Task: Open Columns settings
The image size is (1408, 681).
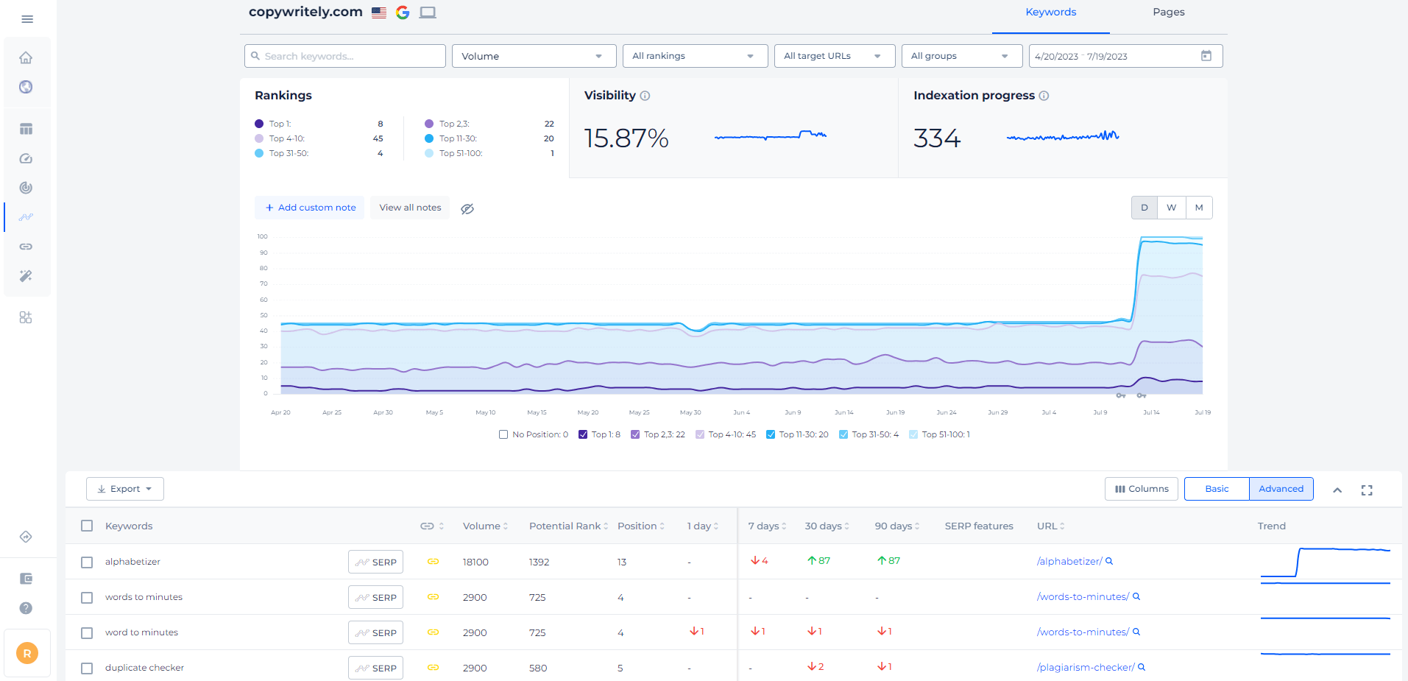Action: click(x=1142, y=489)
